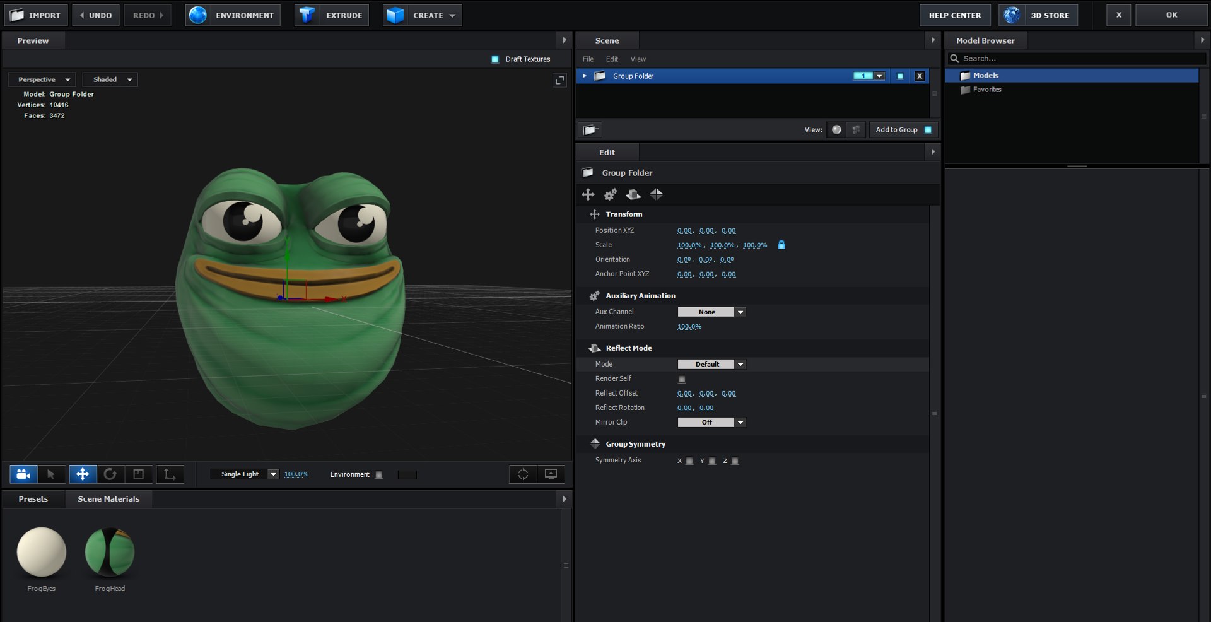This screenshot has width=1211, height=622.
Task: Switch to the Scene Materials tab
Action: point(108,499)
